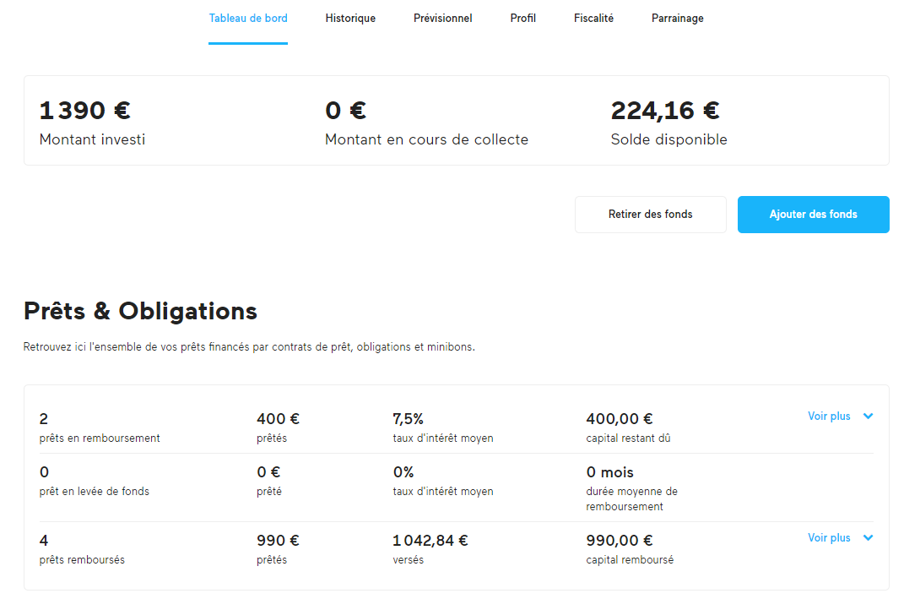The width and height of the screenshot is (904, 599).
Task: Select the 0 € en cours de collecte value
Action: 345,110
